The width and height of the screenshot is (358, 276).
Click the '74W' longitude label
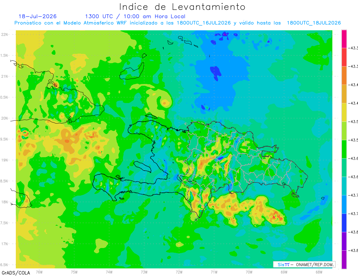click(109, 272)
